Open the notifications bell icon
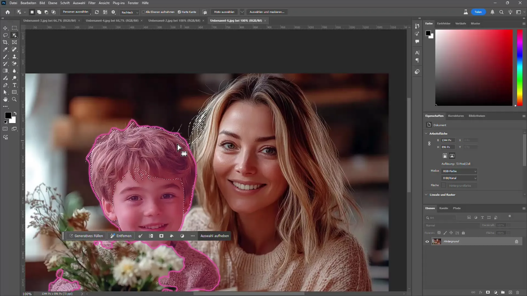Screen dimensions: 527x296 pos(492,12)
